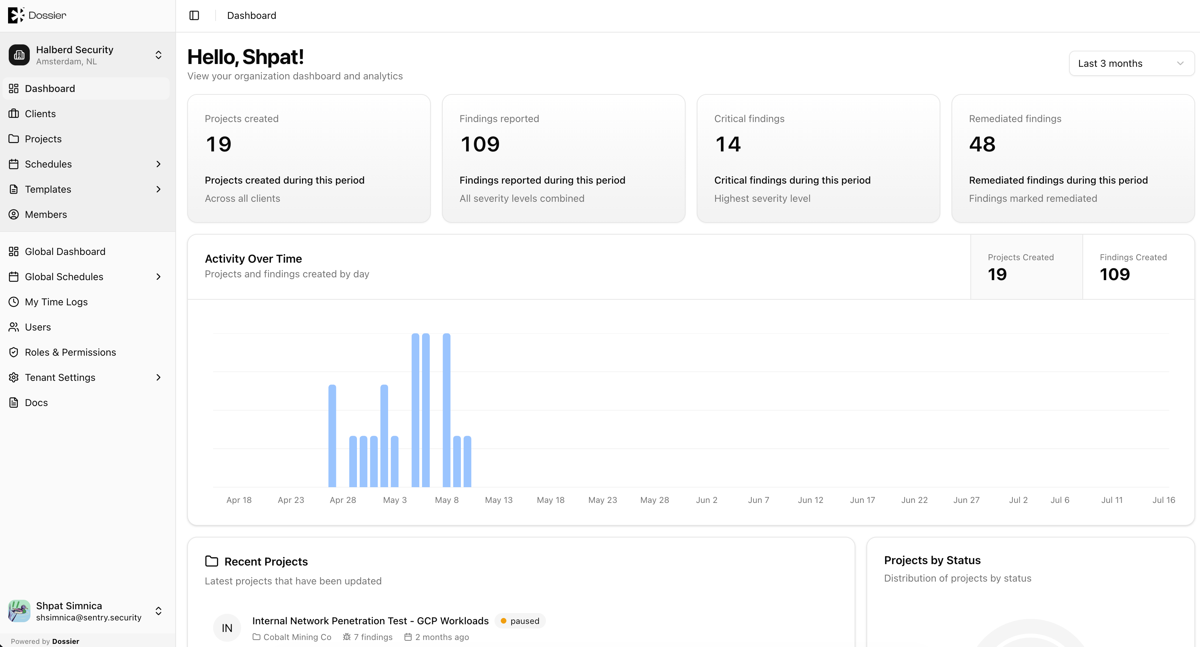Click the Users people icon

click(x=14, y=327)
